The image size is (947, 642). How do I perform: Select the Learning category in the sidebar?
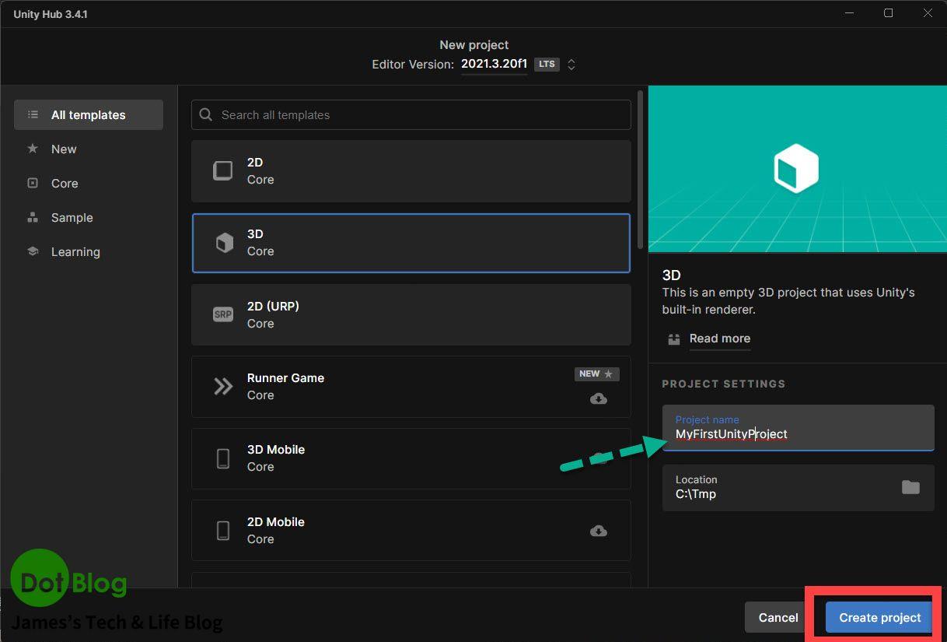tap(75, 251)
